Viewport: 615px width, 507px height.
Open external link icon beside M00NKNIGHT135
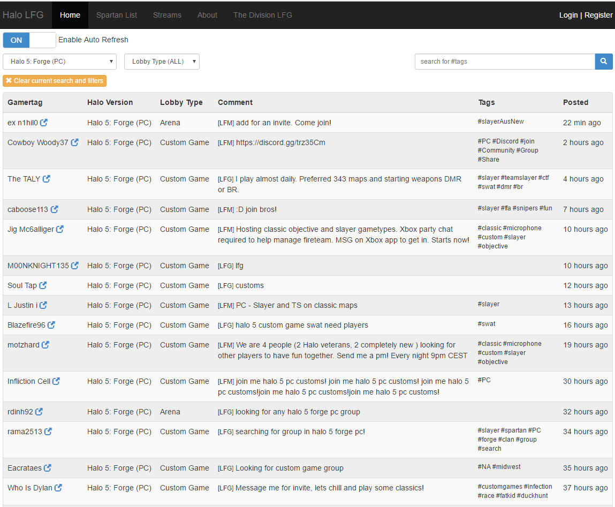click(75, 266)
